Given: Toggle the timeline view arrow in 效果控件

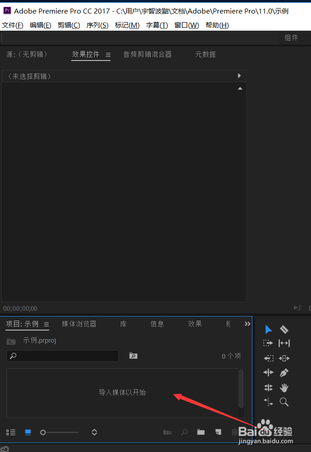Looking at the screenshot, I should coord(239,76).
